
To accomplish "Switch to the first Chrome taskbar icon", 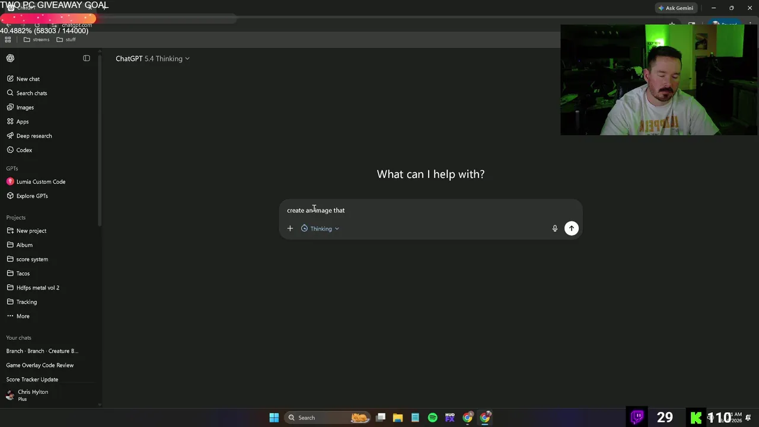I will point(468,418).
